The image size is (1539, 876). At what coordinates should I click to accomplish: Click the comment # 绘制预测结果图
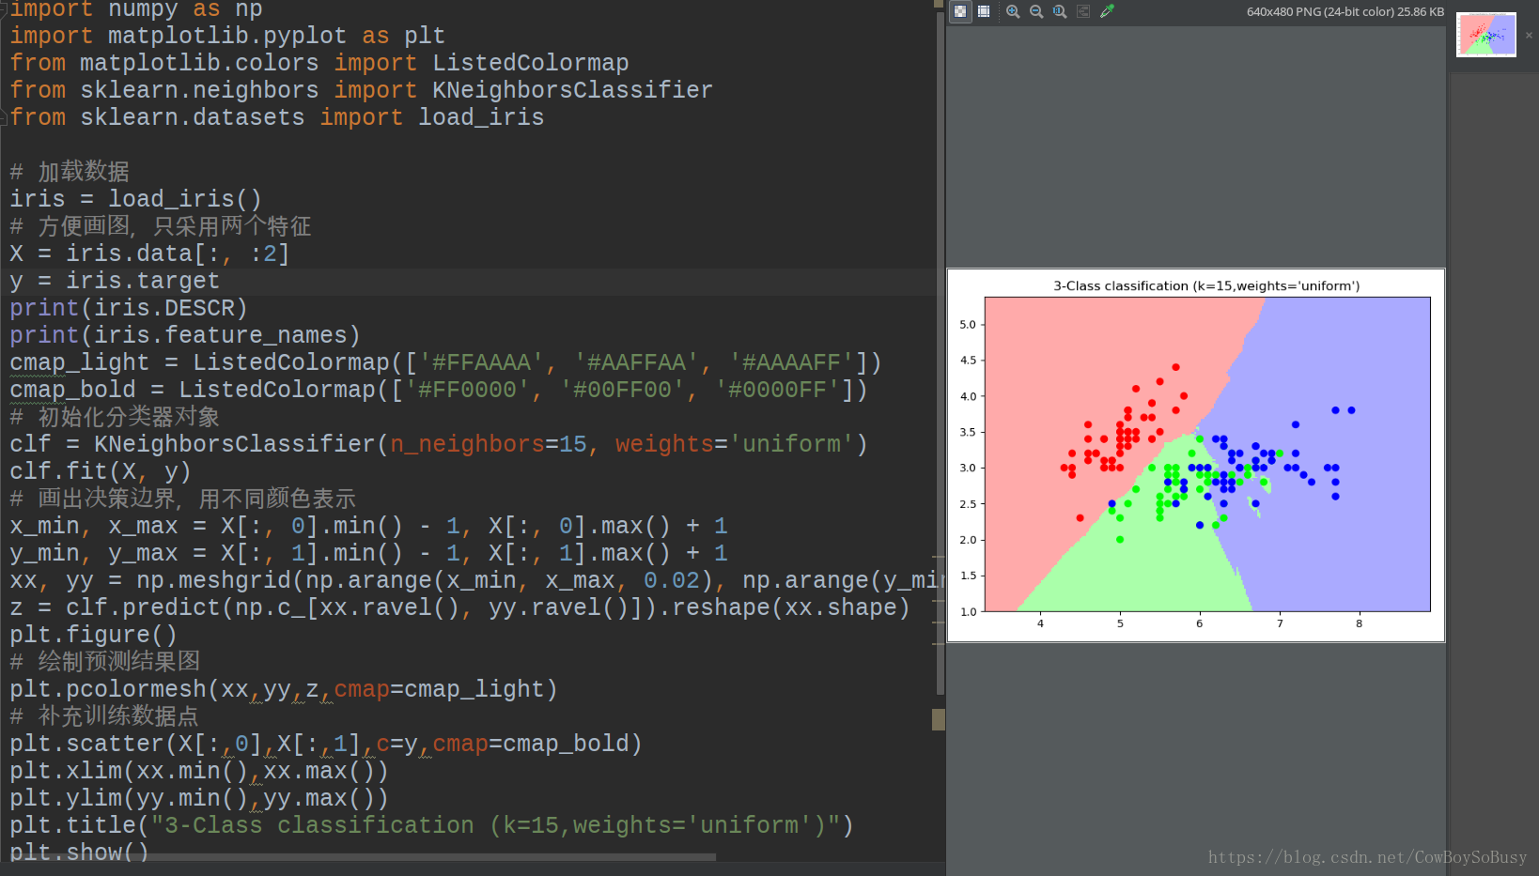coord(105,662)
